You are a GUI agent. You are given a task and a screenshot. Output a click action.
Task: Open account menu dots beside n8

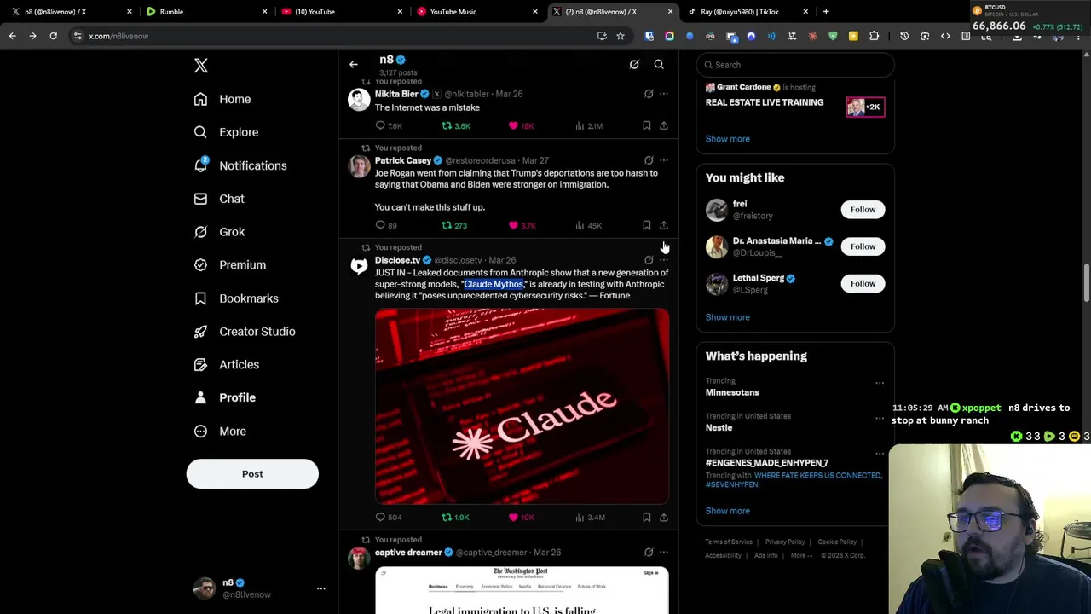(321, 588)
